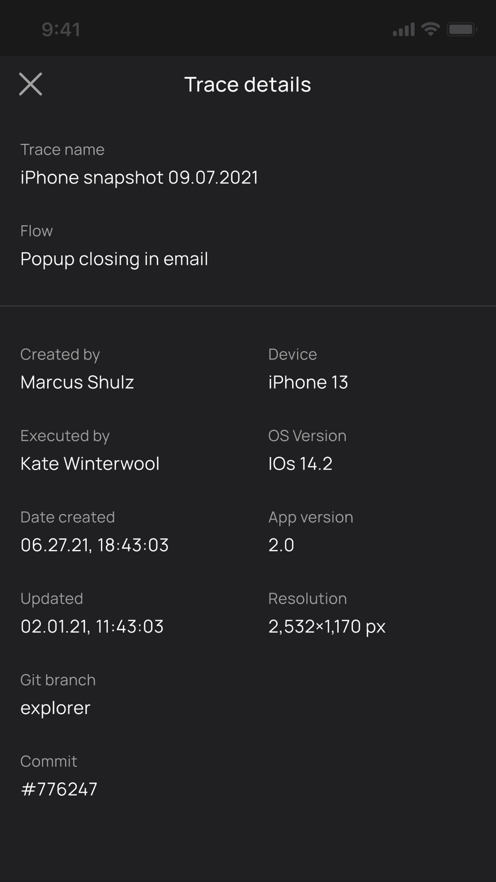Open creator Marcus Shulz
The image size is (496, 882).
77,382
